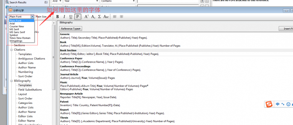Apply bold formatting with B icon
The image size is (293, 125).
pyautogui.click(x=58, y=17)
